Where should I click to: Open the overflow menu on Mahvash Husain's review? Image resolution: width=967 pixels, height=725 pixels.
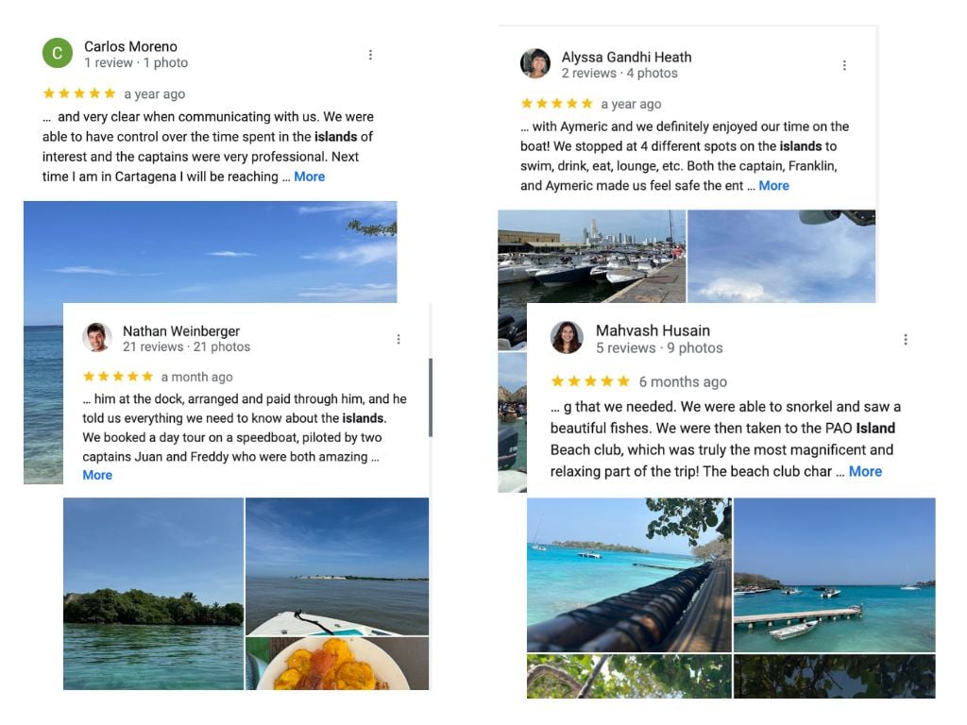tap(906, 338)
